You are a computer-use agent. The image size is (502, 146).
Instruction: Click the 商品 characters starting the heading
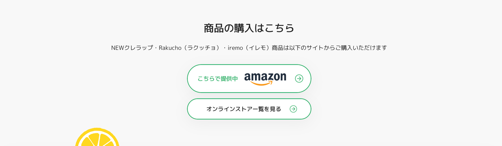[x=214, y=28]
